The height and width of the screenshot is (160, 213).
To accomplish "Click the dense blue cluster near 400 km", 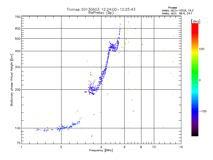I will [113, 47].
